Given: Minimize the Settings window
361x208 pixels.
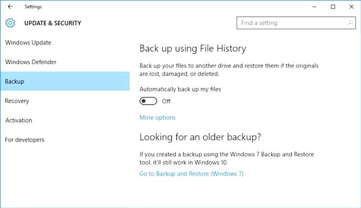Looking at the screenshot, I should click(314, 6).
